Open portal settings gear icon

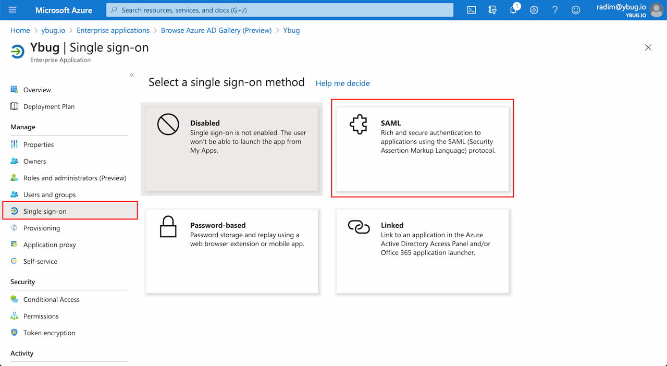pyautogui.click(x=534, y=10)
